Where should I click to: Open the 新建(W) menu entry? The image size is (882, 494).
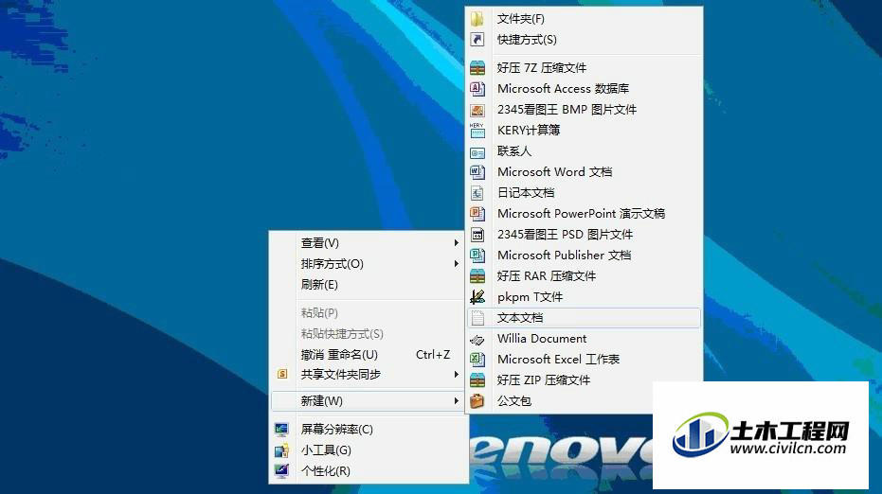pos(368,400)
